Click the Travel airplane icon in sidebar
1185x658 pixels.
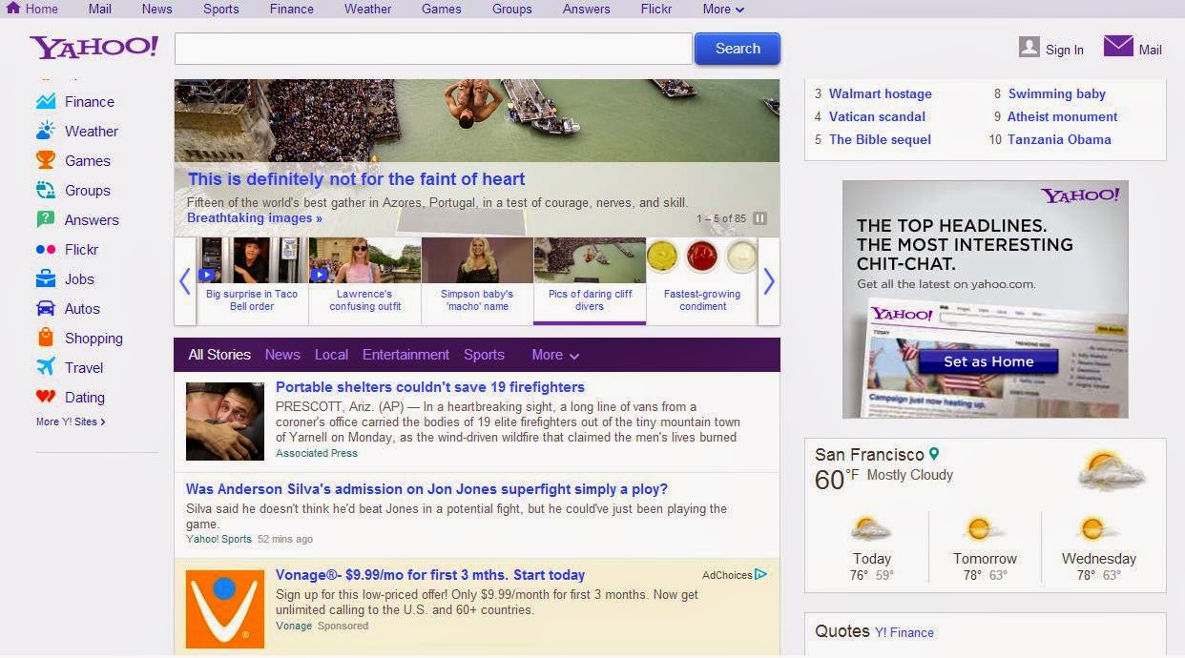tap(46, 367)
